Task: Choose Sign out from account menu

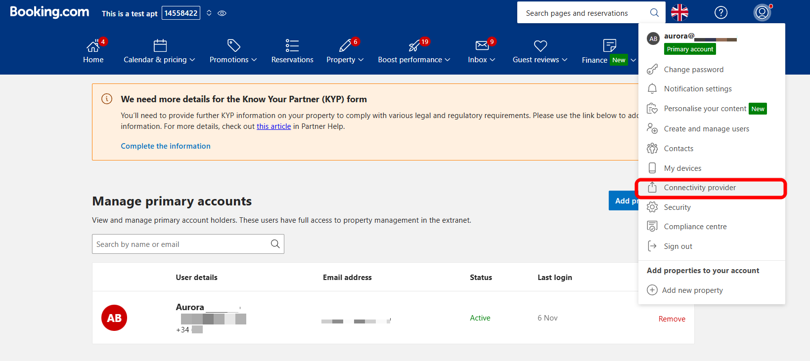Action: 677,246
